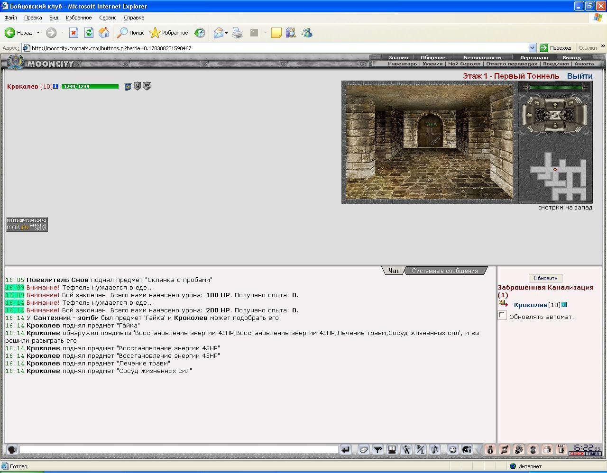Open the Назад history dropdown arrow

[38, 33]
